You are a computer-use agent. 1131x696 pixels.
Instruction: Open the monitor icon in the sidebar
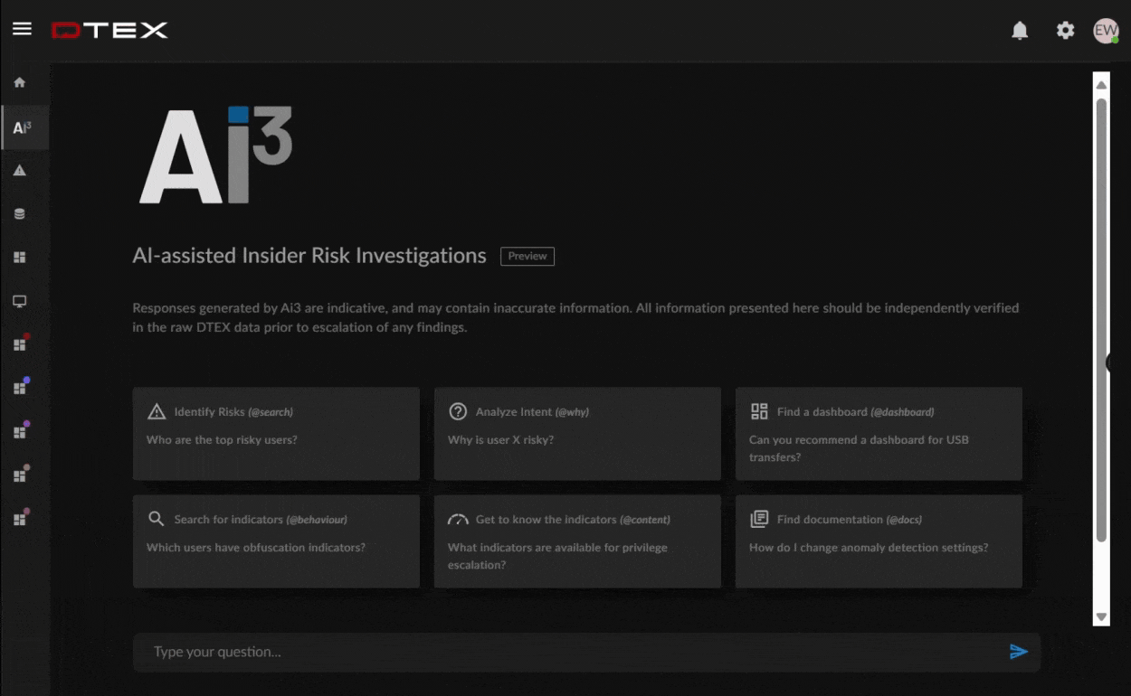(x=20, y=301)
